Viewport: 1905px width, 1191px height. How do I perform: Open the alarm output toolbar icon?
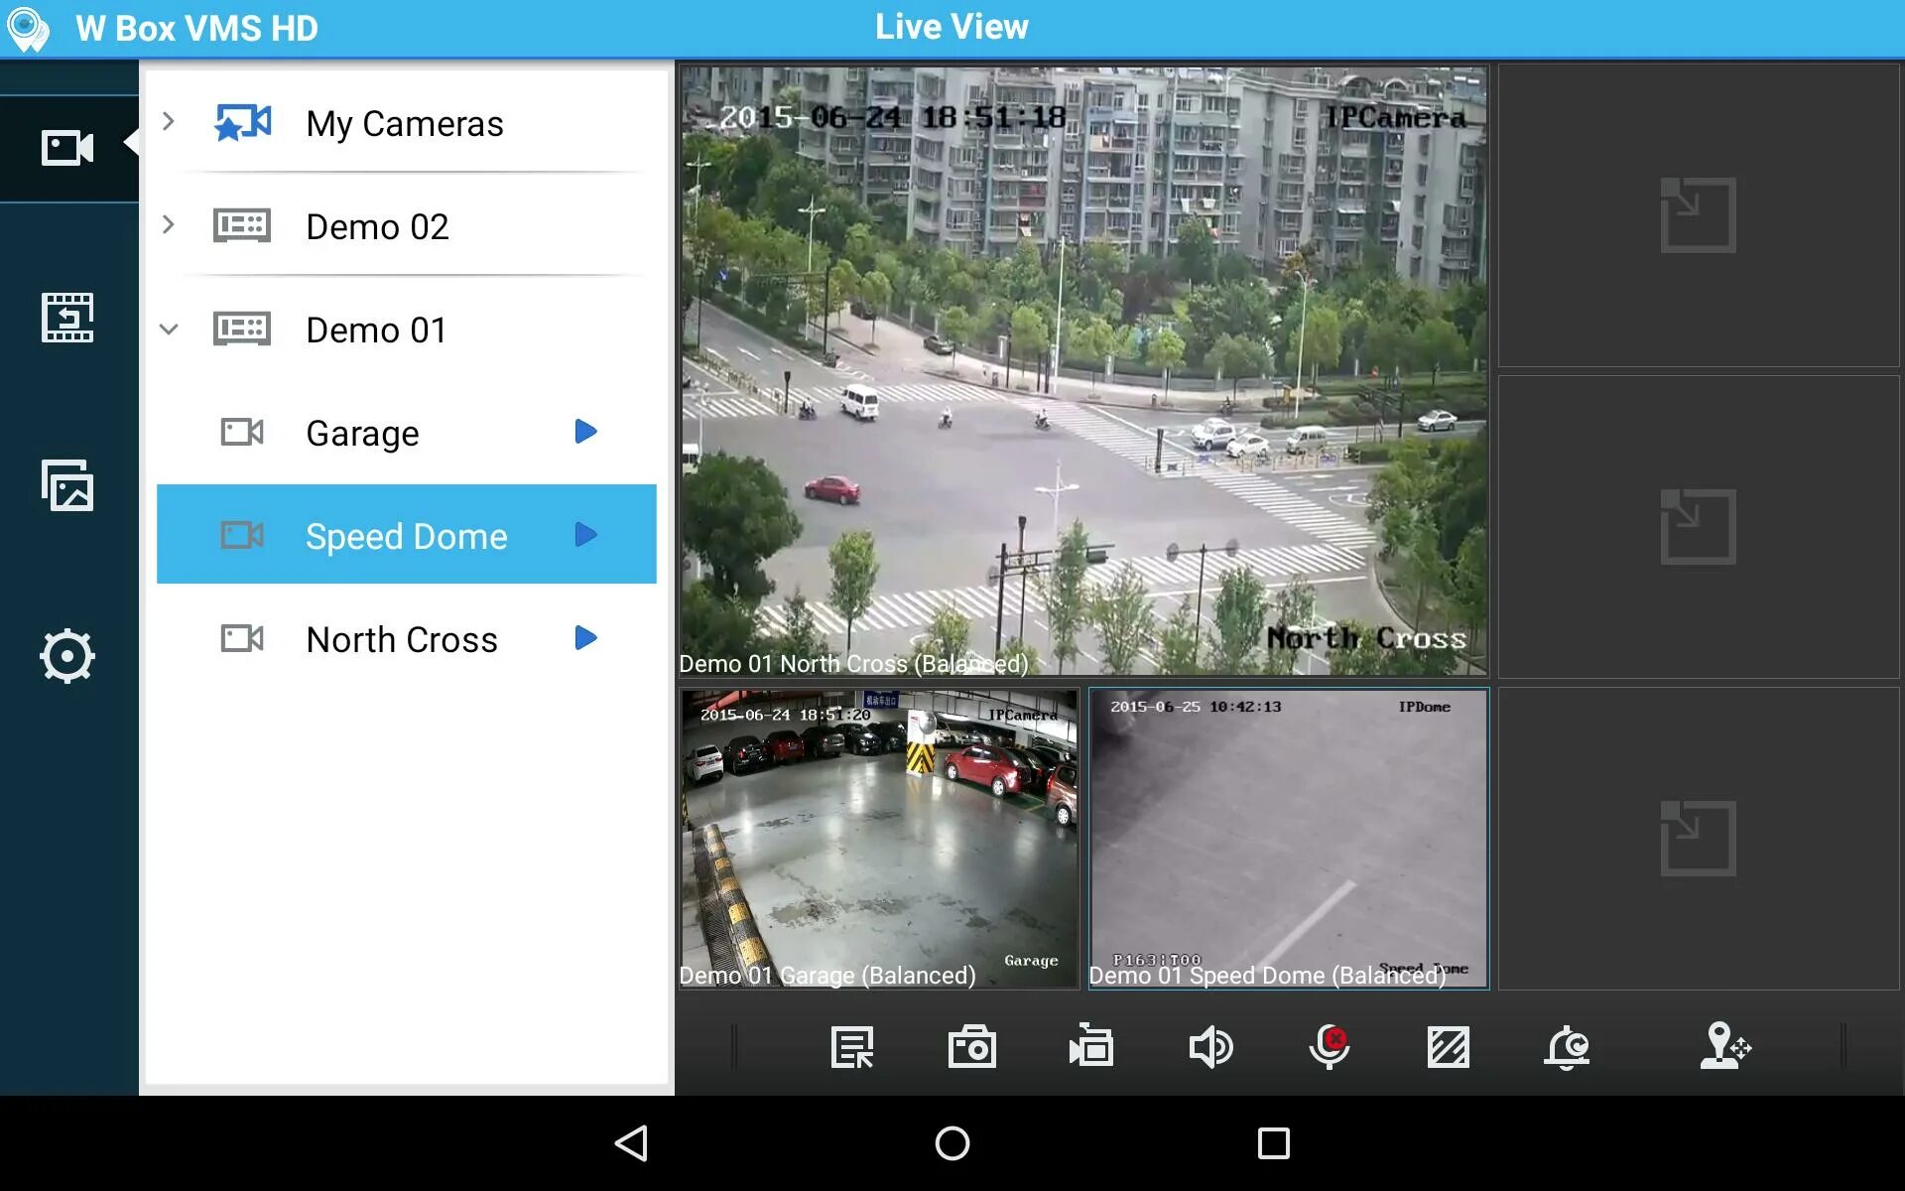click(x=1567, y=1047)
